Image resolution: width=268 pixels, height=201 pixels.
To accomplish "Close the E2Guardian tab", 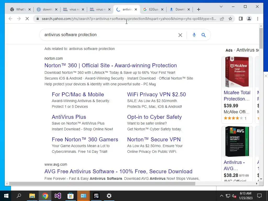I will click(x=162, y=9).
